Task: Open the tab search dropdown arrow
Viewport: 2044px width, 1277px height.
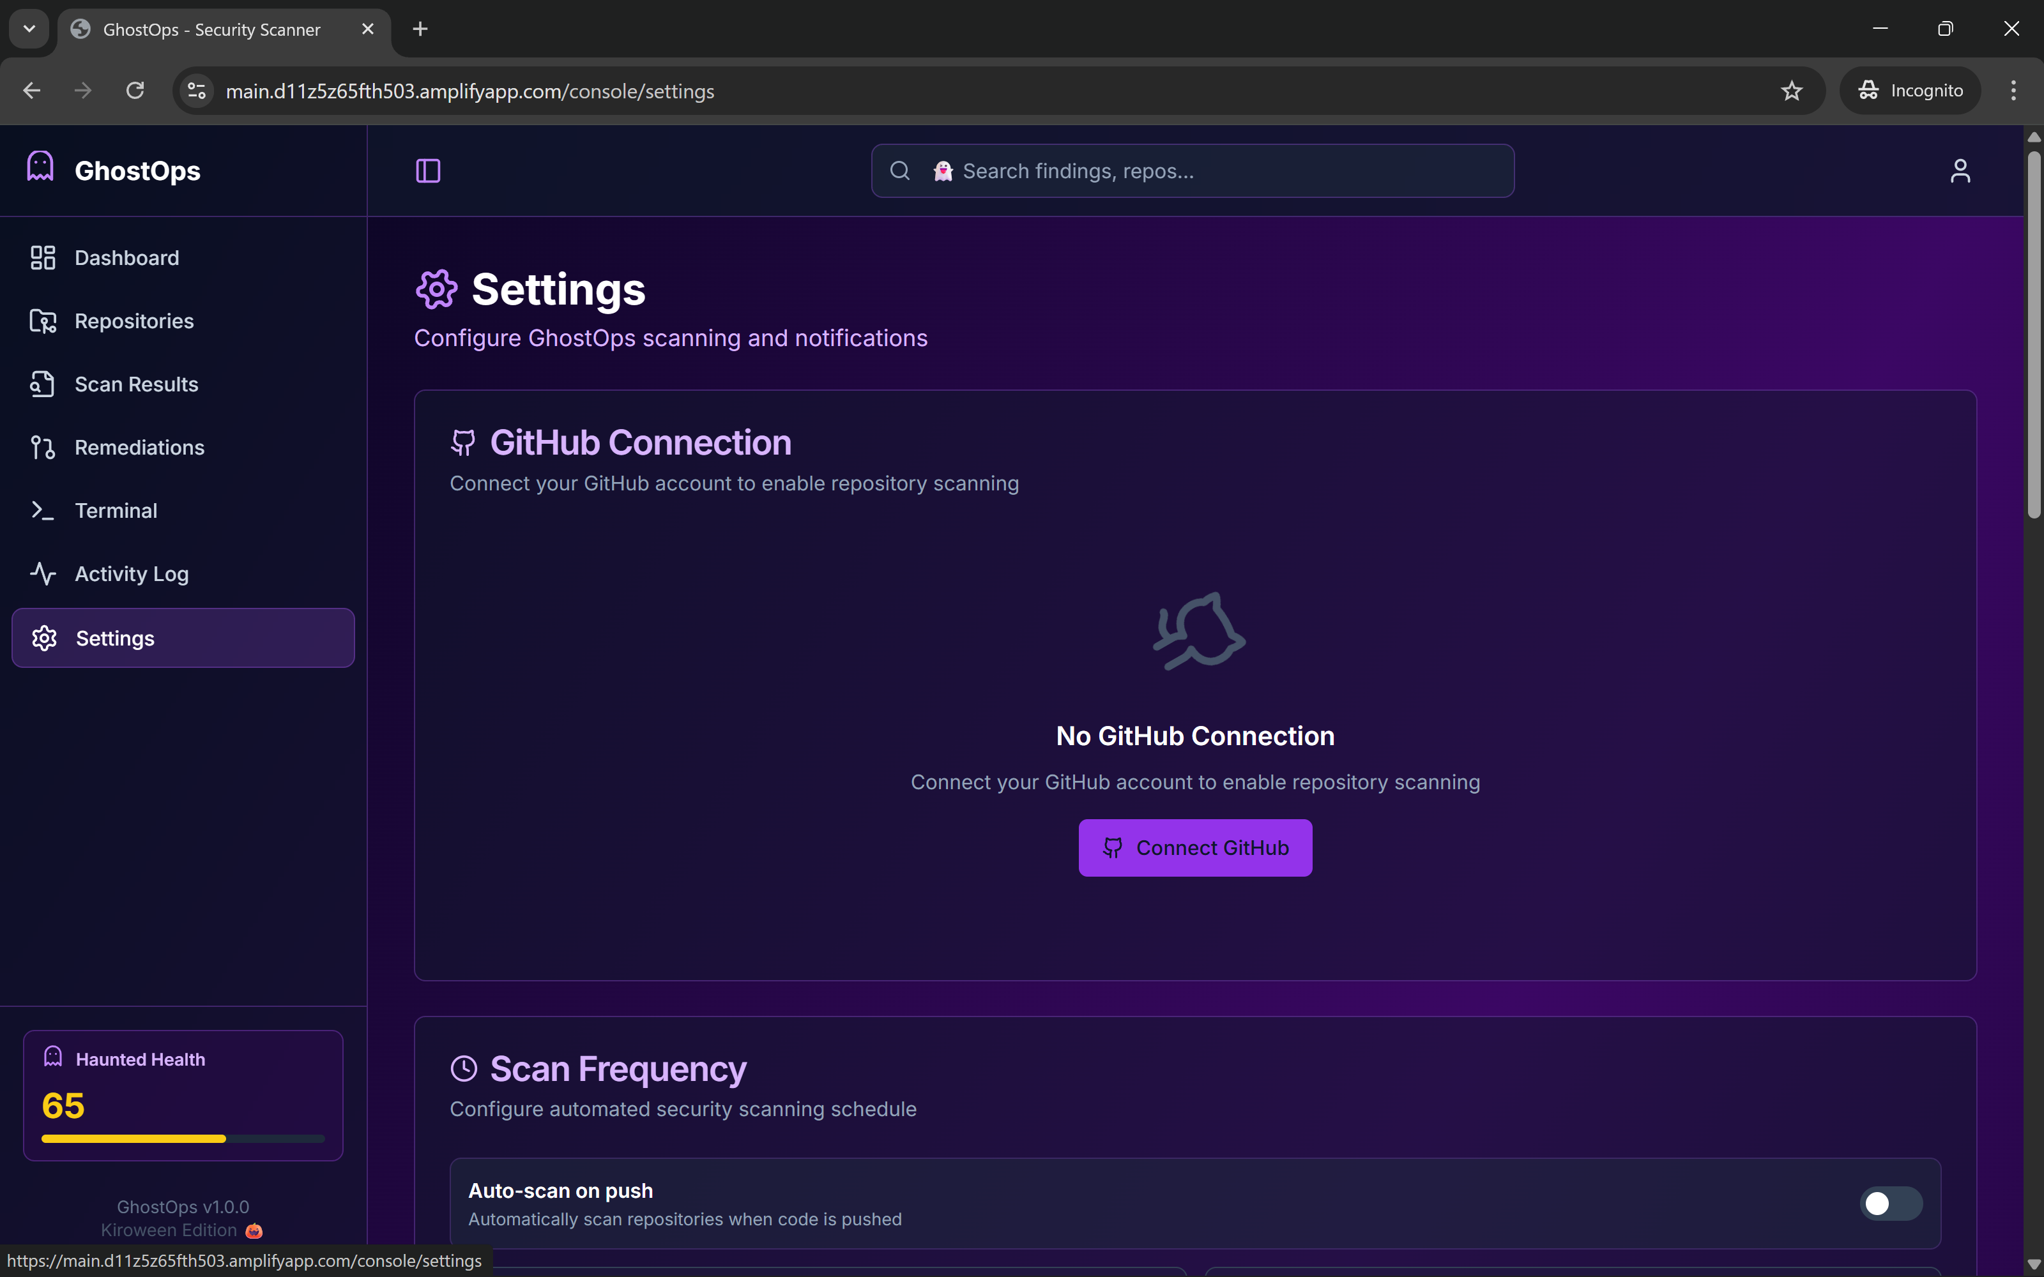Action: [29, 29]
